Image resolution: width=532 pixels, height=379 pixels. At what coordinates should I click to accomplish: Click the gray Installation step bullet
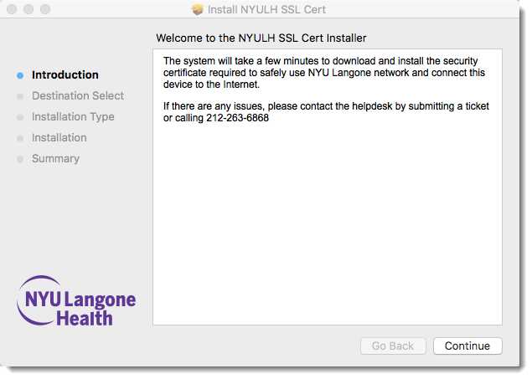[x=20, y=138]
